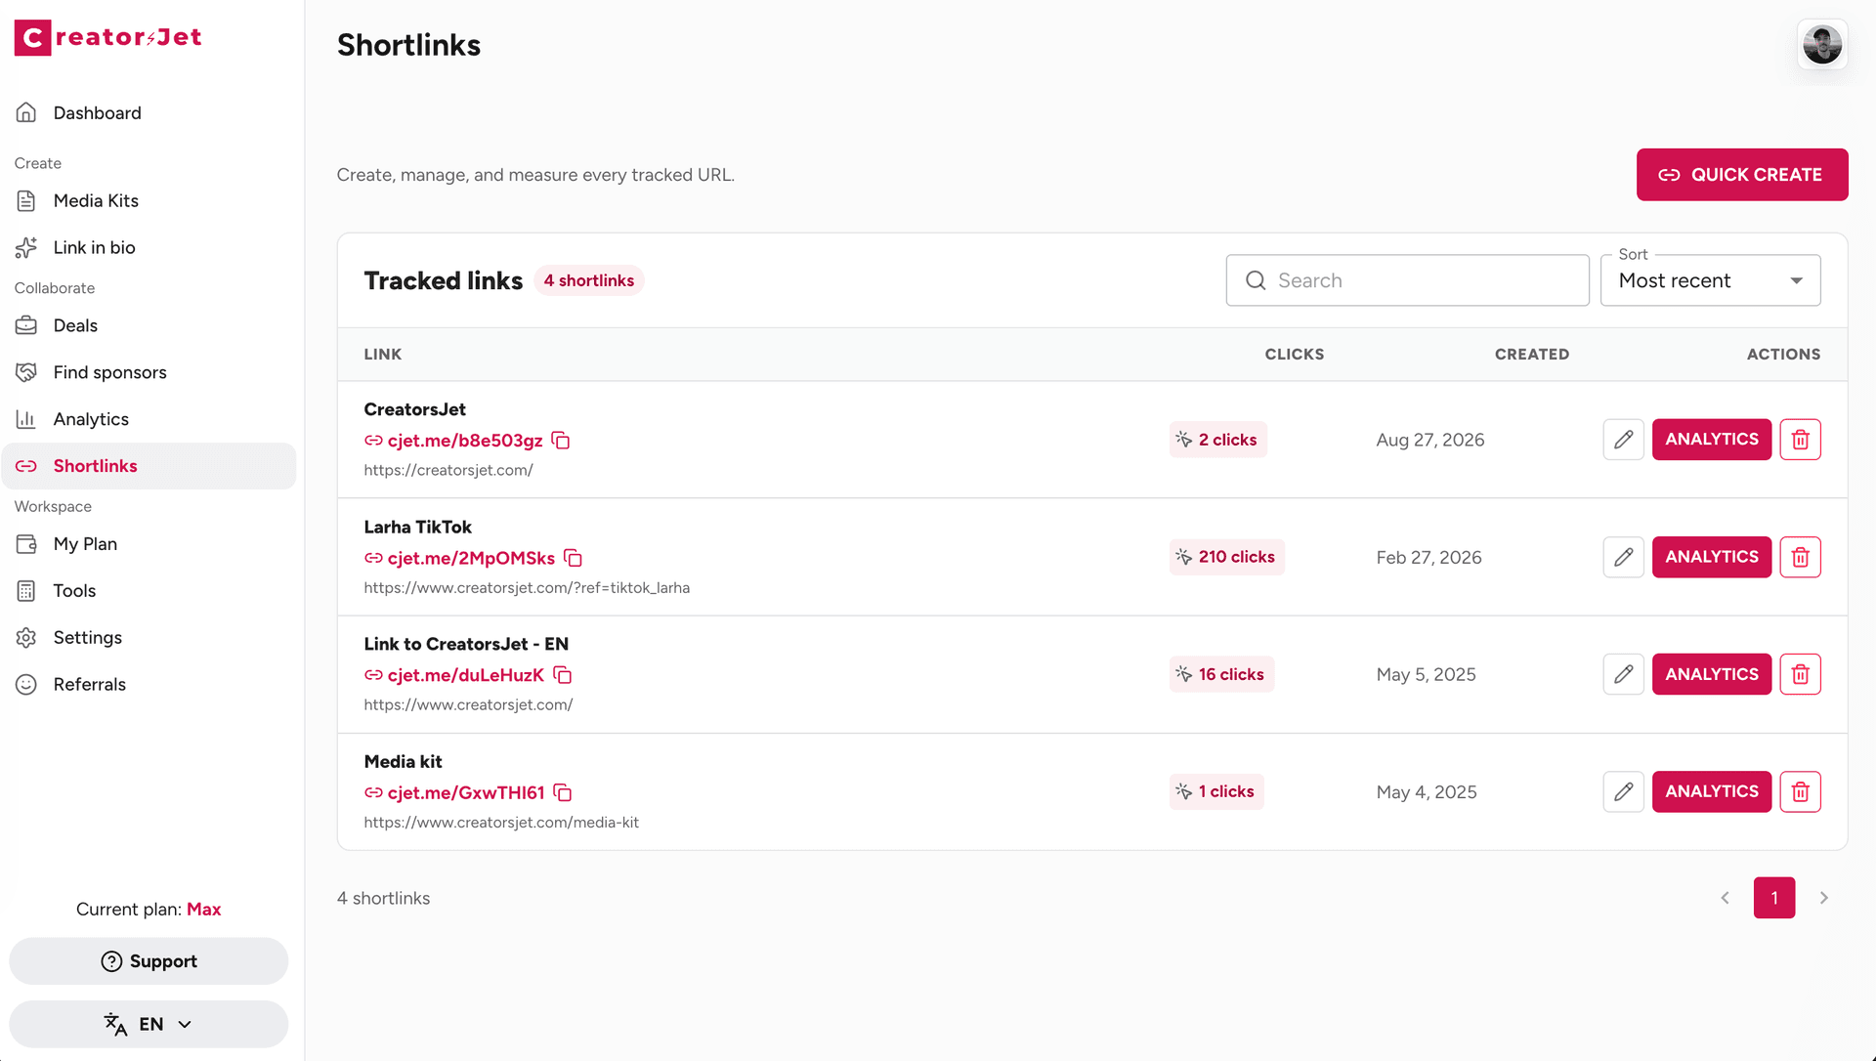Open Media Kits from the sidebar
Viewport: 1876px width, 1061px height.
(x=149, y=200)
